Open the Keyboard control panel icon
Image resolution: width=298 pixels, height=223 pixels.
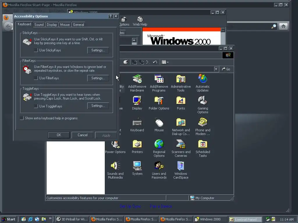click(x=137, y=125)
